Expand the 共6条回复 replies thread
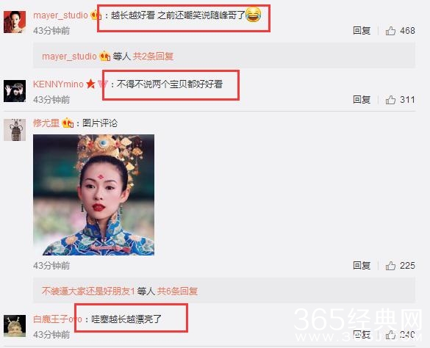430x348 pixels. click(x=177, y=291)
